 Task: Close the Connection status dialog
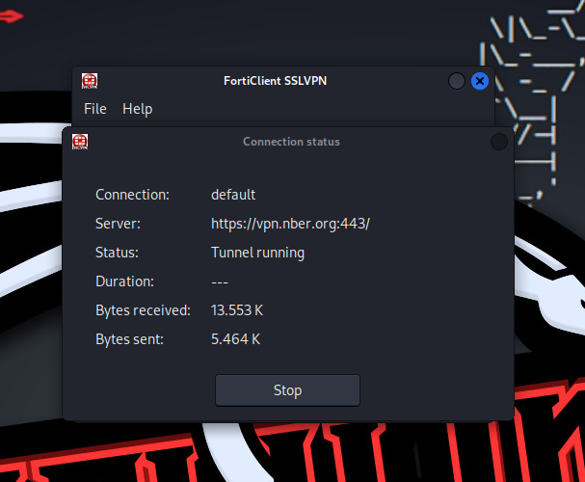coord(498,142)
